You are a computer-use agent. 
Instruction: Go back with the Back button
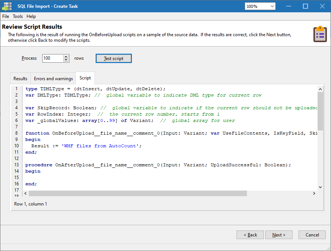[x=250, y=235]
